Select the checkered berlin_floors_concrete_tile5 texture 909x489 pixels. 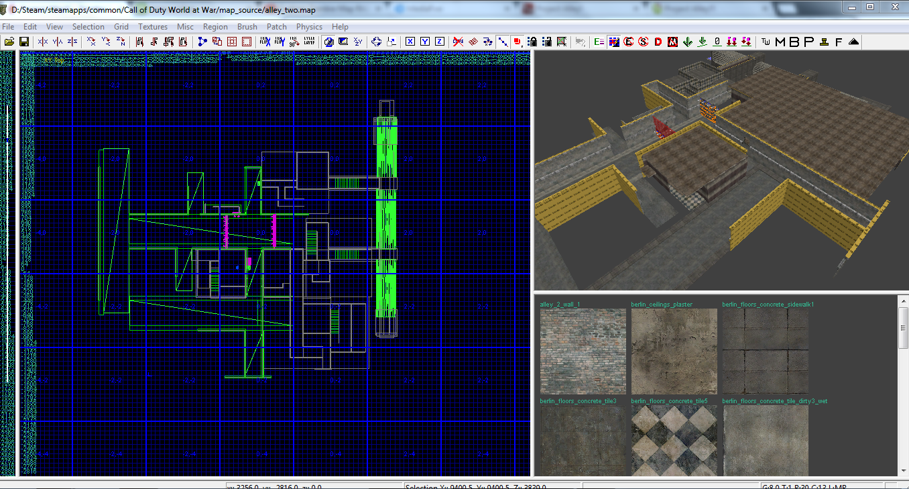point(674,440)
